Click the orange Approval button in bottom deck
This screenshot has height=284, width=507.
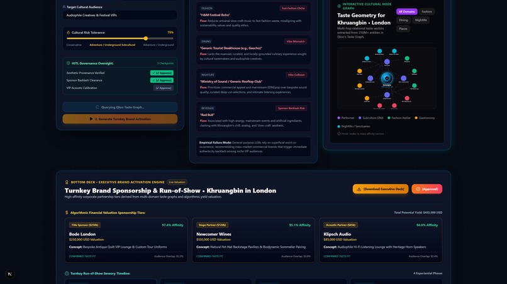tap(427, 189)
